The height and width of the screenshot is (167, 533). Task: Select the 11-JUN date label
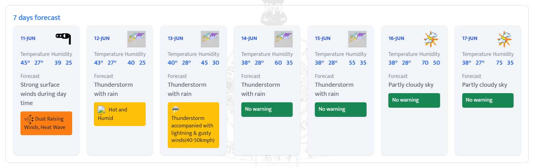28,38
